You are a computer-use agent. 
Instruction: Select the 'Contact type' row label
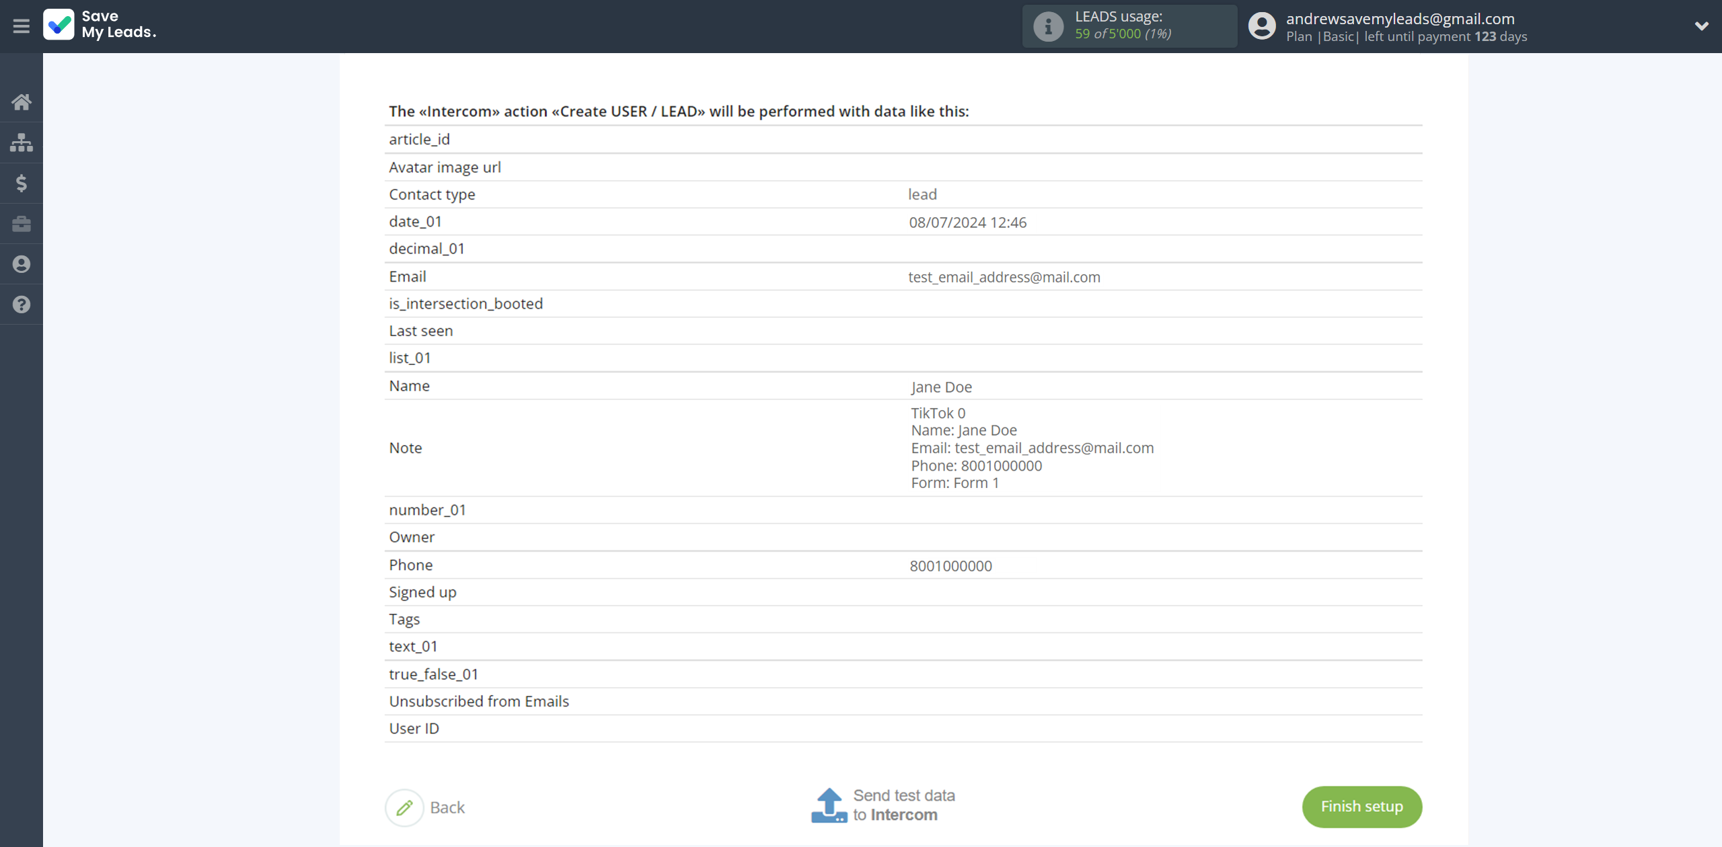tap(432, 194)
